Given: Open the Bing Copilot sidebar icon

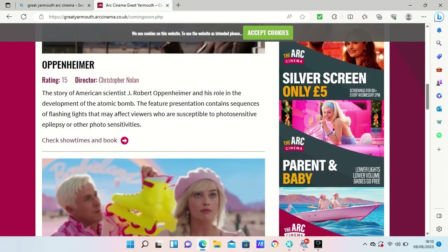Looking at the screenshot, I should [439, 17].
